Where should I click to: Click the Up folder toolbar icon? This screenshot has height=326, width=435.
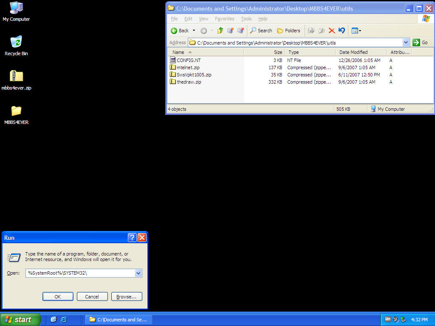[x=220, y=31]
